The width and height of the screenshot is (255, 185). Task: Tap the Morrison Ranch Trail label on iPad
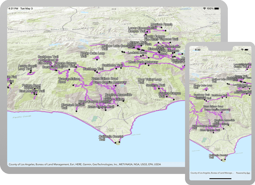(x=161, y=24)
